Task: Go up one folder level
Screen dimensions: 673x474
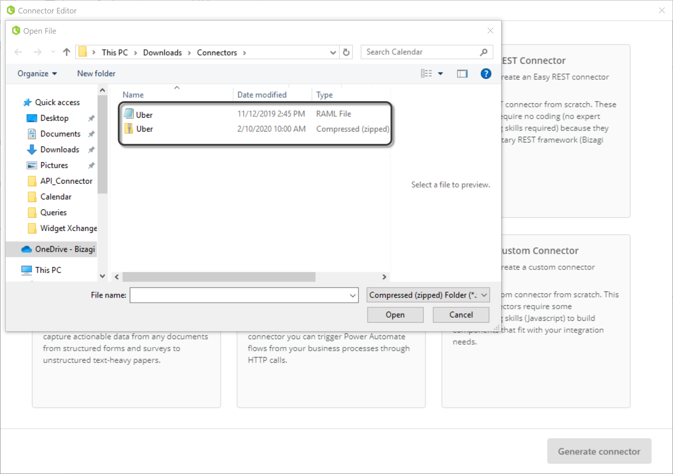Action: click(x=66, y=52)
